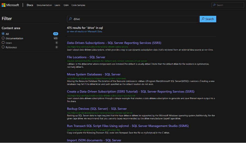246x143 pixels.
Task: Click the move-system-databases green URL path
Action: coord(97,78)
